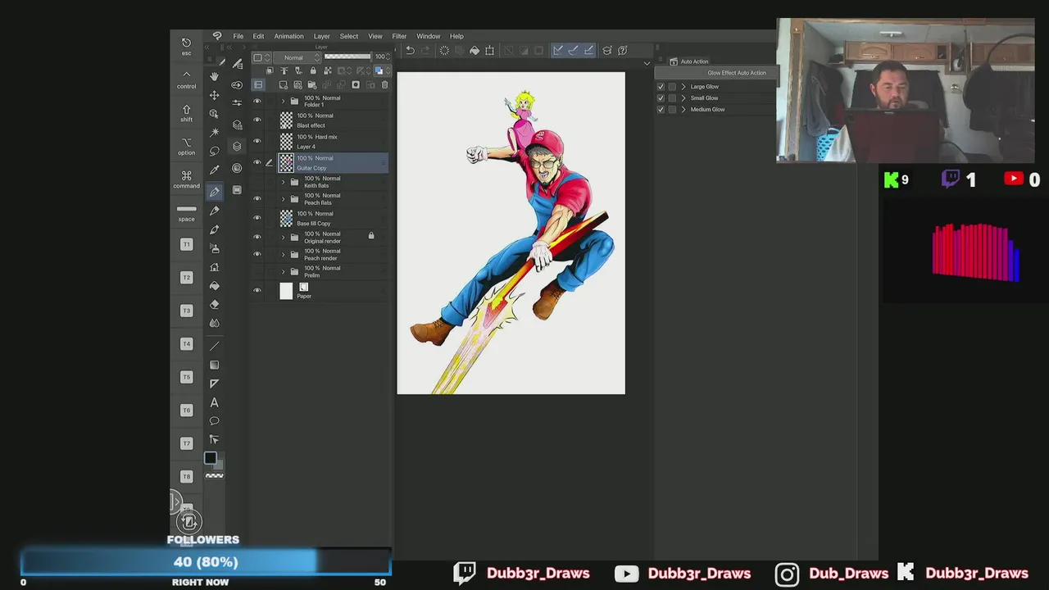This screenshot has width=1049, height=590.
Task: Select the Blend tool
Action: coord(214,323)
